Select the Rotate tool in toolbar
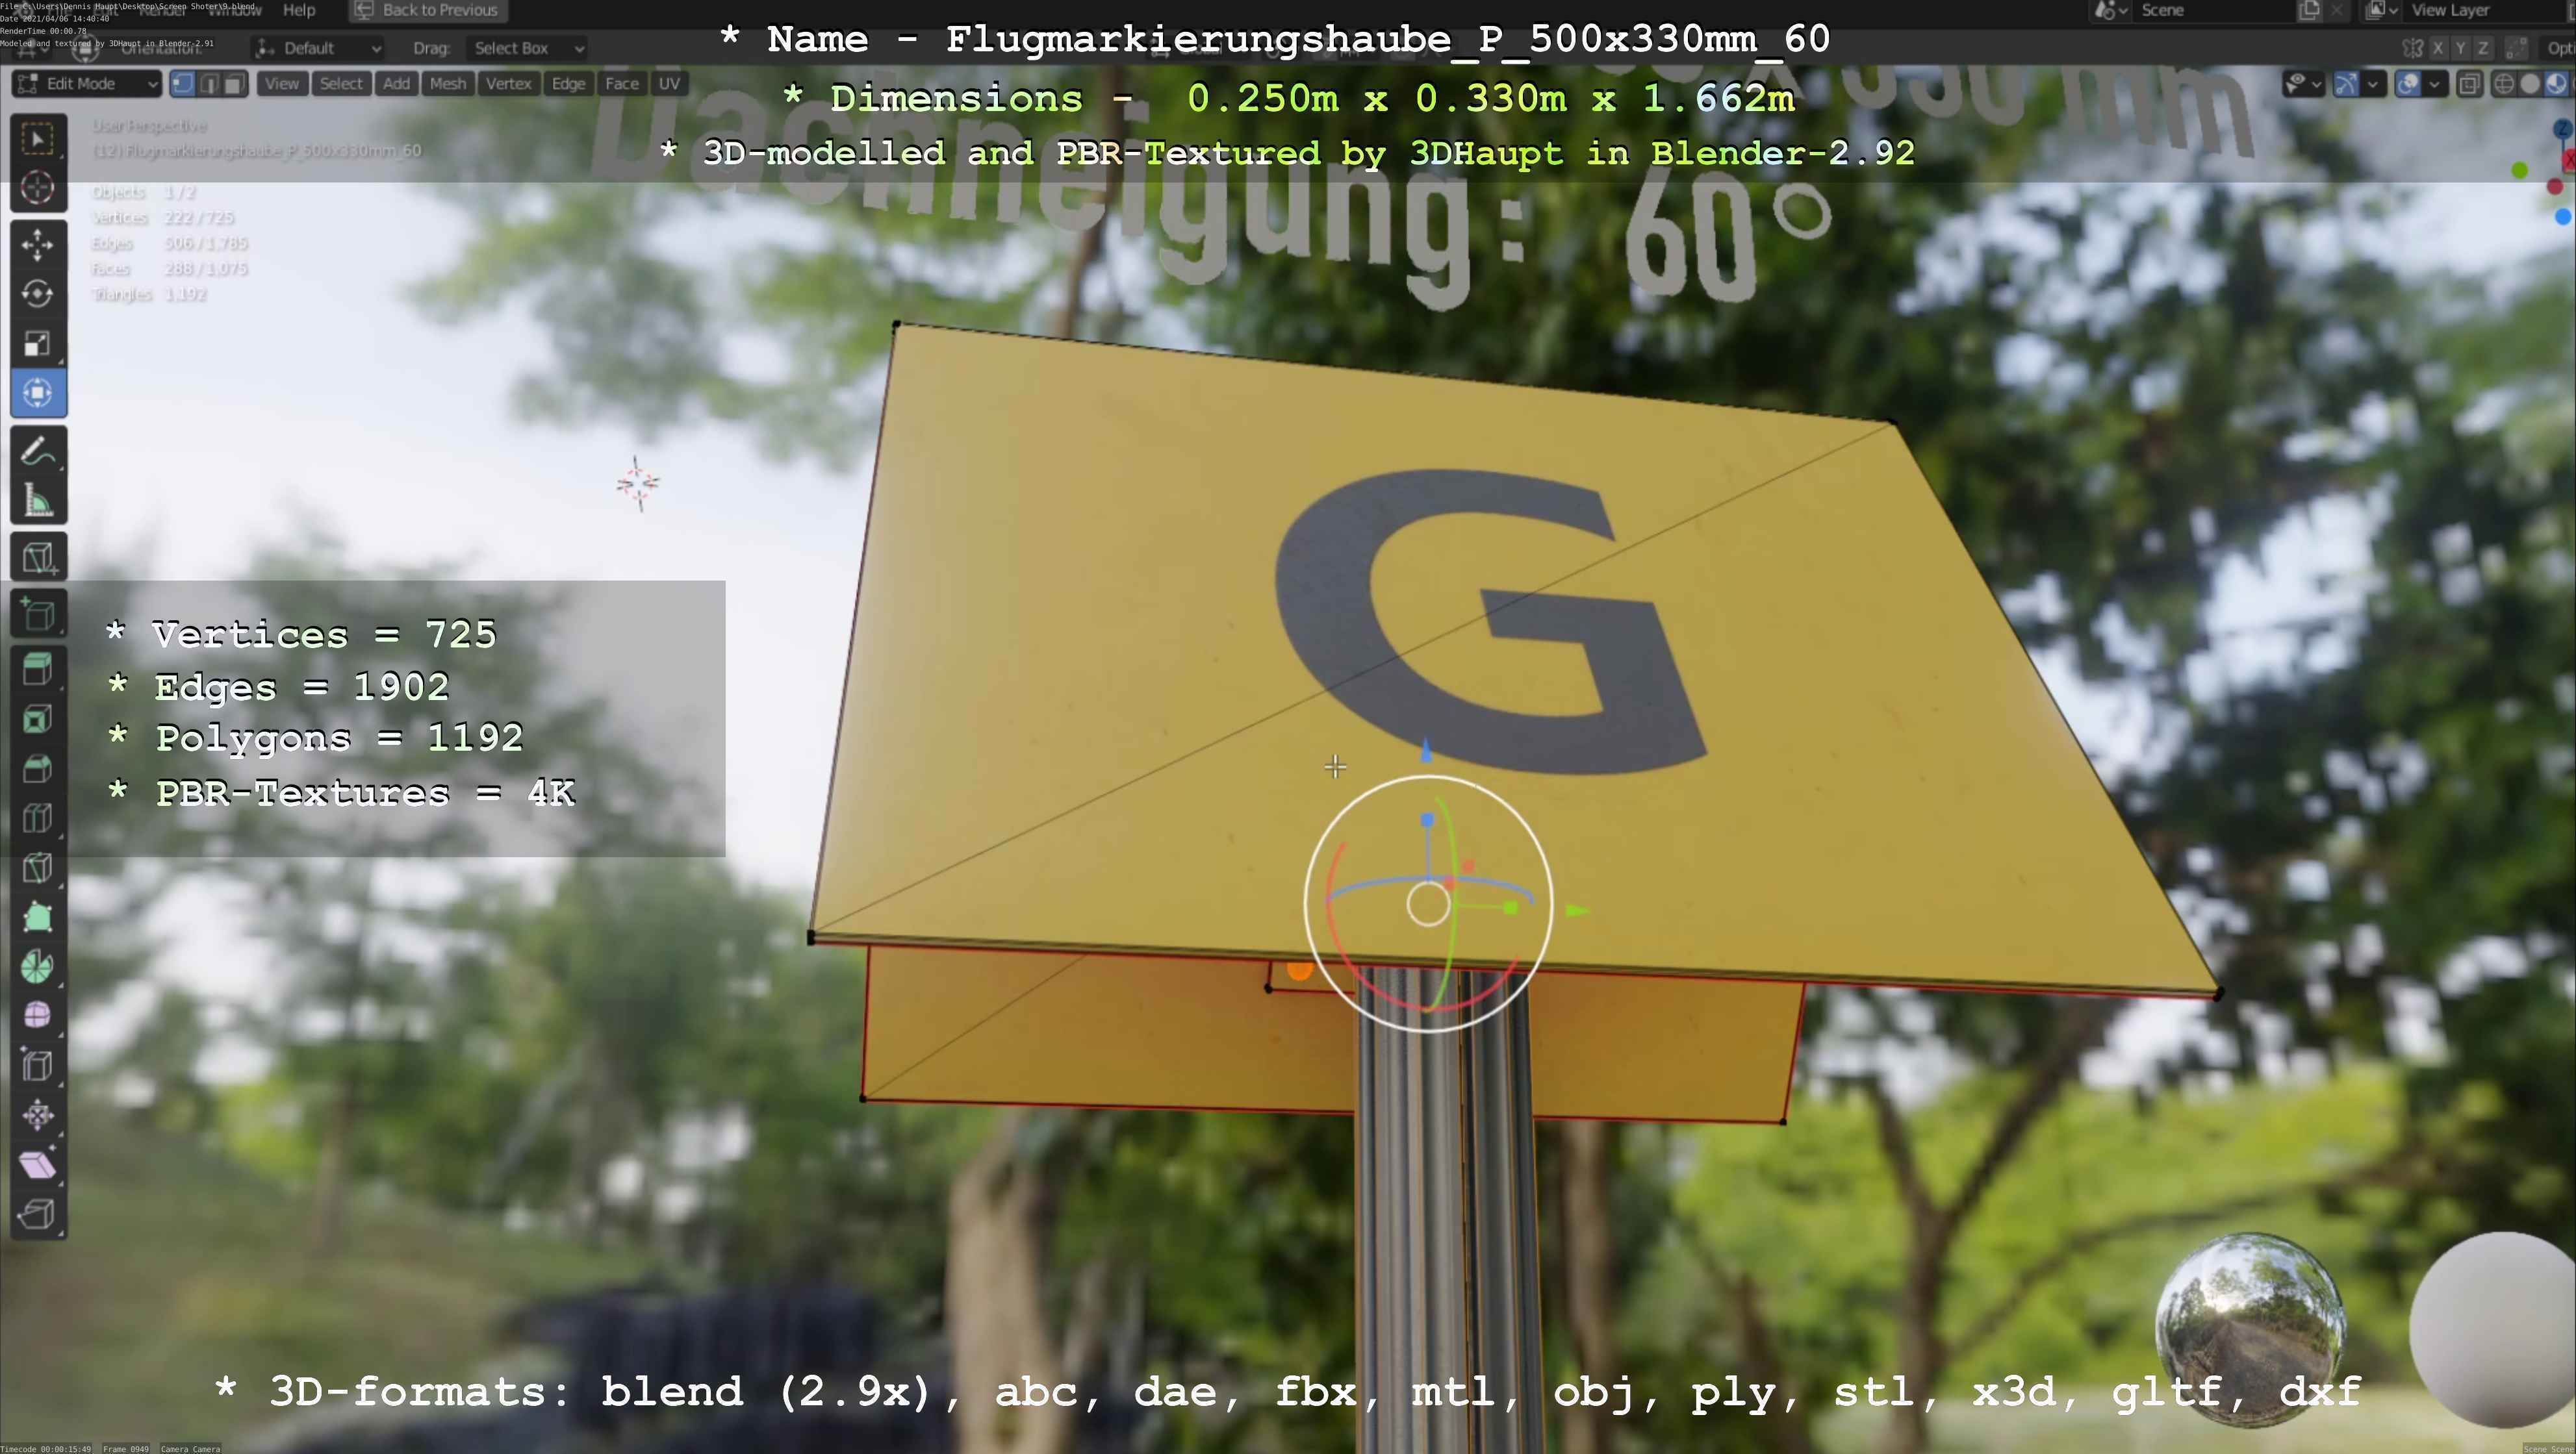Screen dimensions: 2576x1454 point(38,294)
